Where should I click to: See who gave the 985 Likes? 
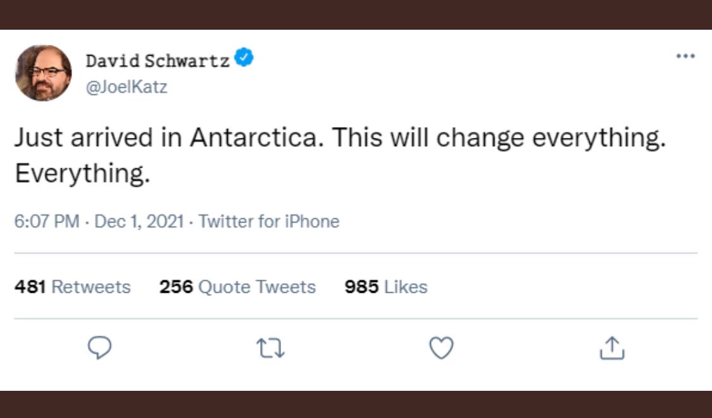(x=386, y=287)
